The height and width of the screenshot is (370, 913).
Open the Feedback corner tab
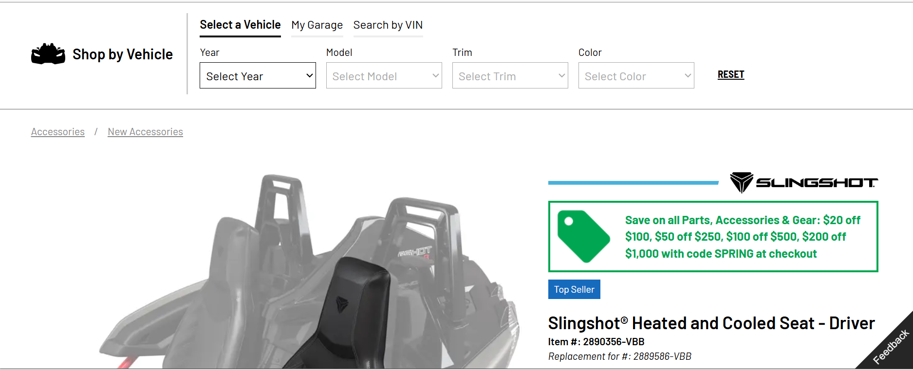point(891,347)
